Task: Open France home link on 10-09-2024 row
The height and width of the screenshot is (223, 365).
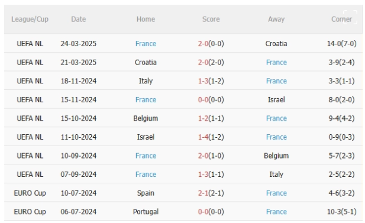Action: tap(146, 156)
